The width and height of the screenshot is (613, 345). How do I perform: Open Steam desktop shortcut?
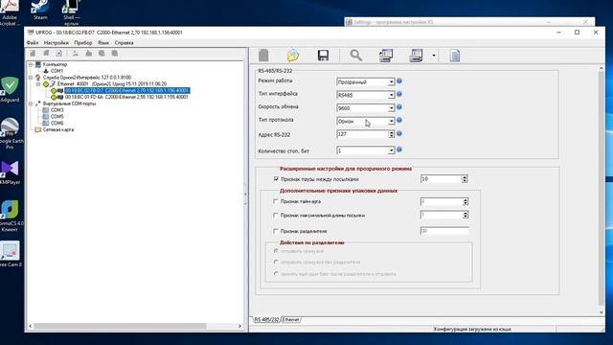coord(40,10)
